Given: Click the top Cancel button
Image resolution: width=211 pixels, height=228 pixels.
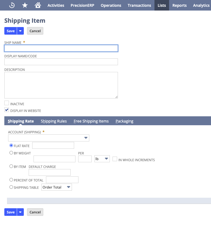Looking at the screenshot, I should (35, 31).
